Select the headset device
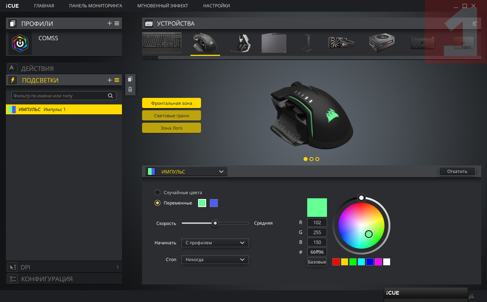Screen dimensions: 487x302 click(x=240, y=43)
